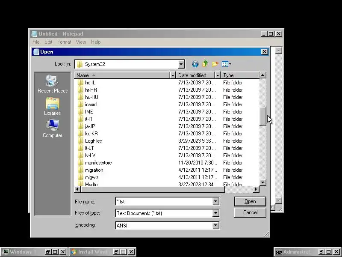Create a new folder via toolbar icon

215,64
